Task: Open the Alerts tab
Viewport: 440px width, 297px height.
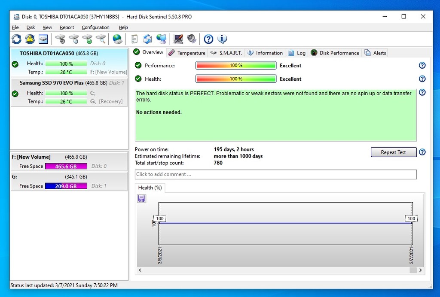Action: [x=375, y=53]
